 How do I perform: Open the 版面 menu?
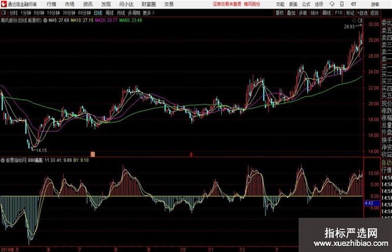pos(293,4)
